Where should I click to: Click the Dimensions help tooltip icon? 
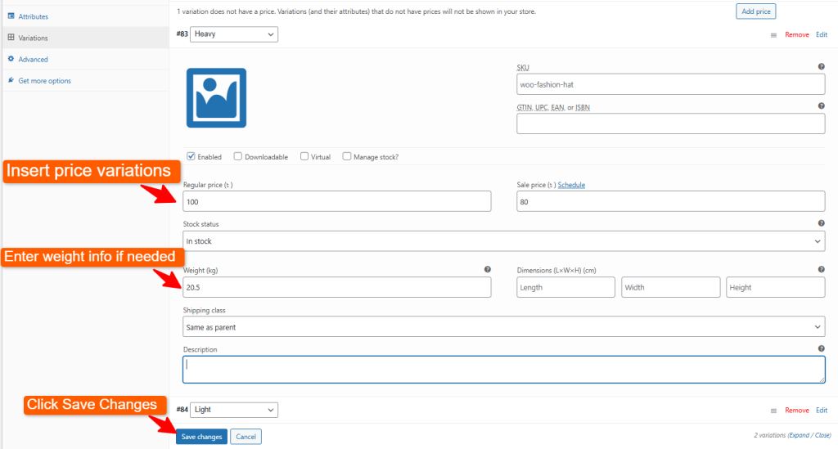click(x=821, y=269)
